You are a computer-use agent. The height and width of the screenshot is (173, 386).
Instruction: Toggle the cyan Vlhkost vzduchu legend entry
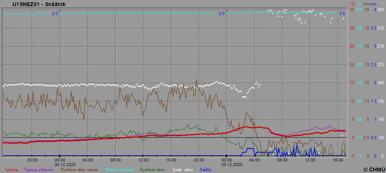click(x=121, y=169)
